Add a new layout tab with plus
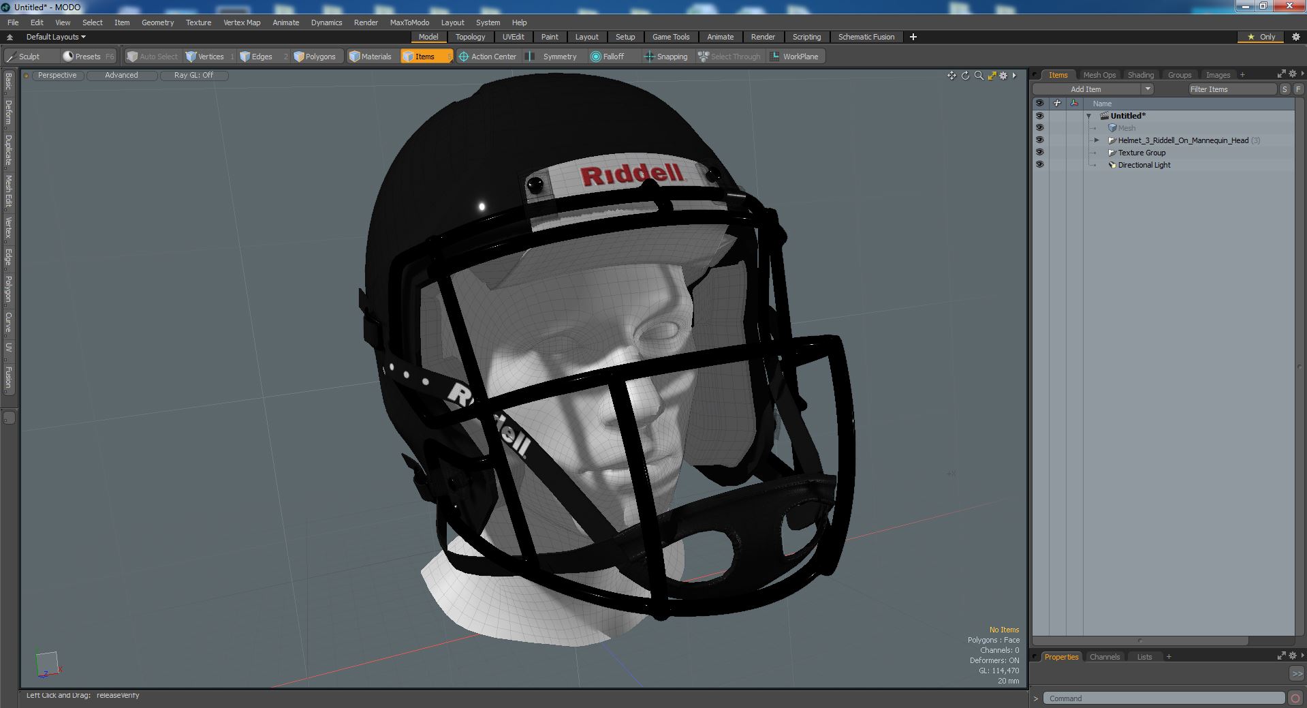This screenshot has height=708, width=1307. point(913,37)
